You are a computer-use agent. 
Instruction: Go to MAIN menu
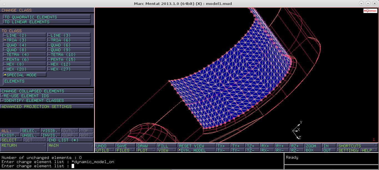(x=71, y=147)
